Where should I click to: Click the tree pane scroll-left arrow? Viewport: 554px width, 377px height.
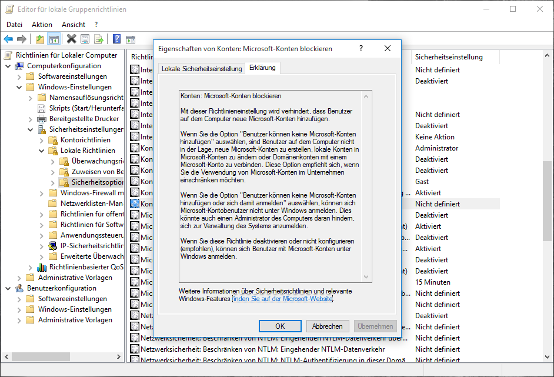coord(6,357)
